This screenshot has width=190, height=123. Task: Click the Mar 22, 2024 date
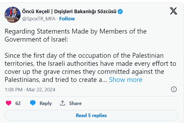coord(41,89)
